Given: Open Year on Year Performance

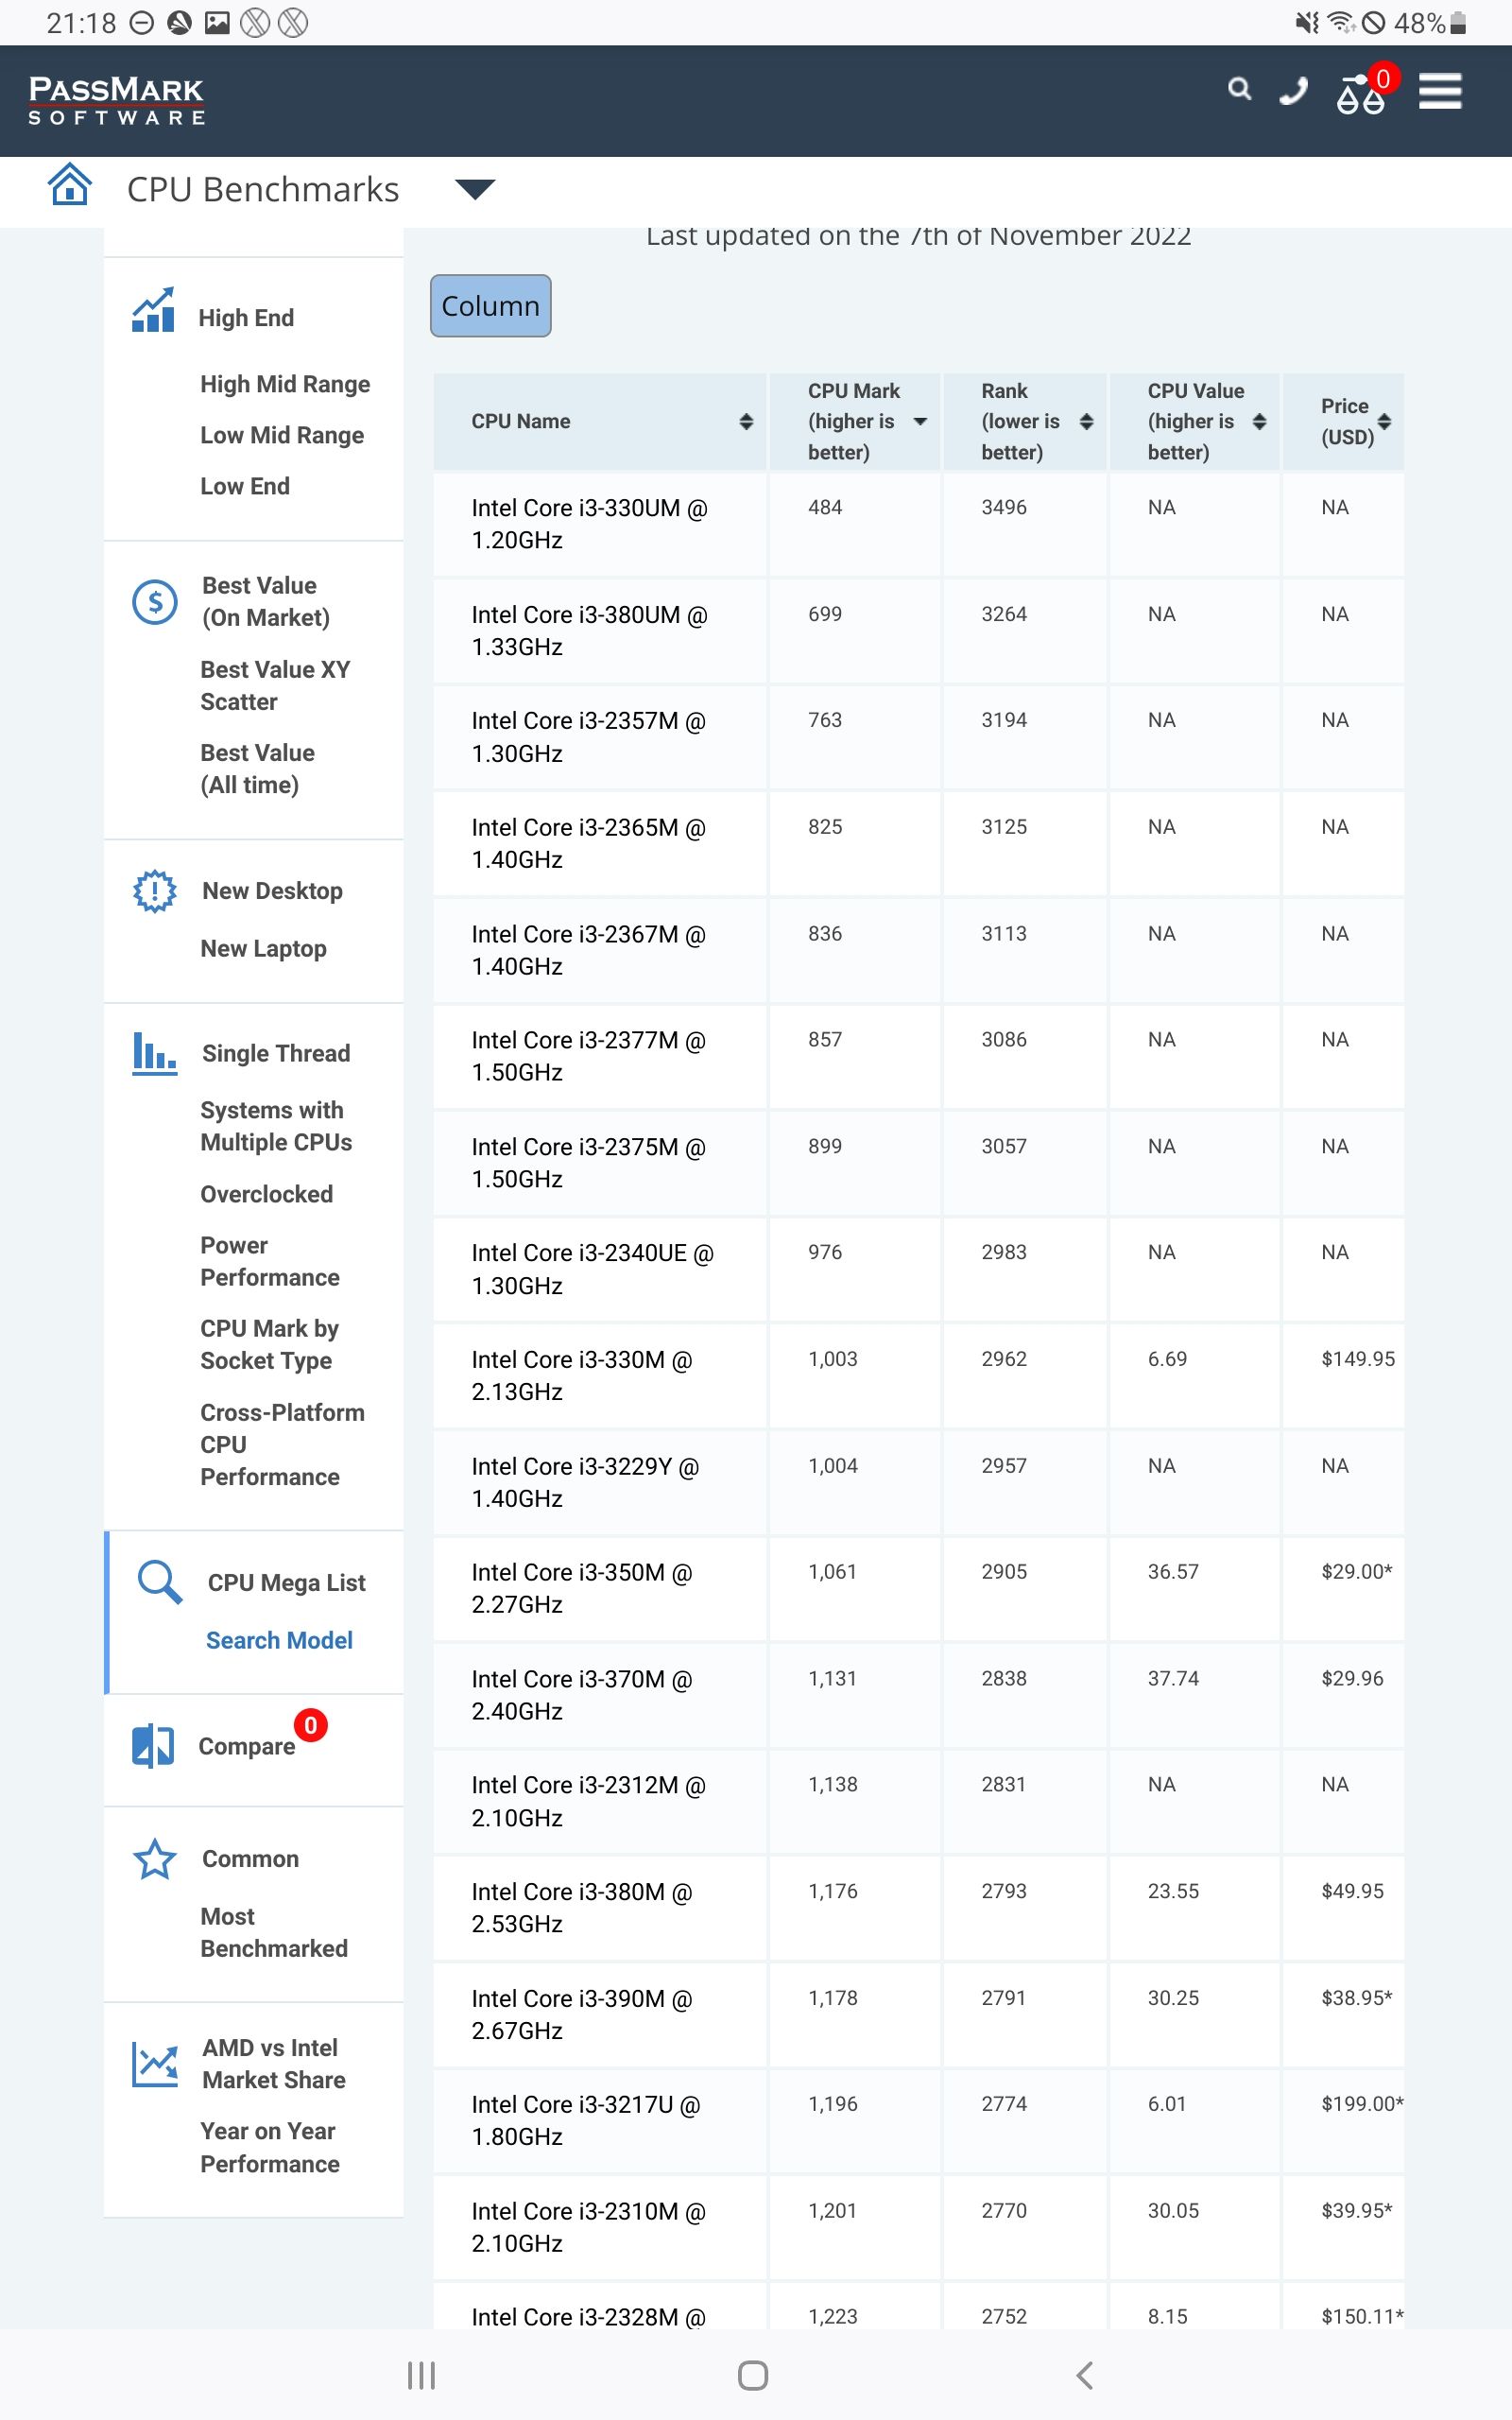Looking at the screenshot, I should [x=269, y=2148].
